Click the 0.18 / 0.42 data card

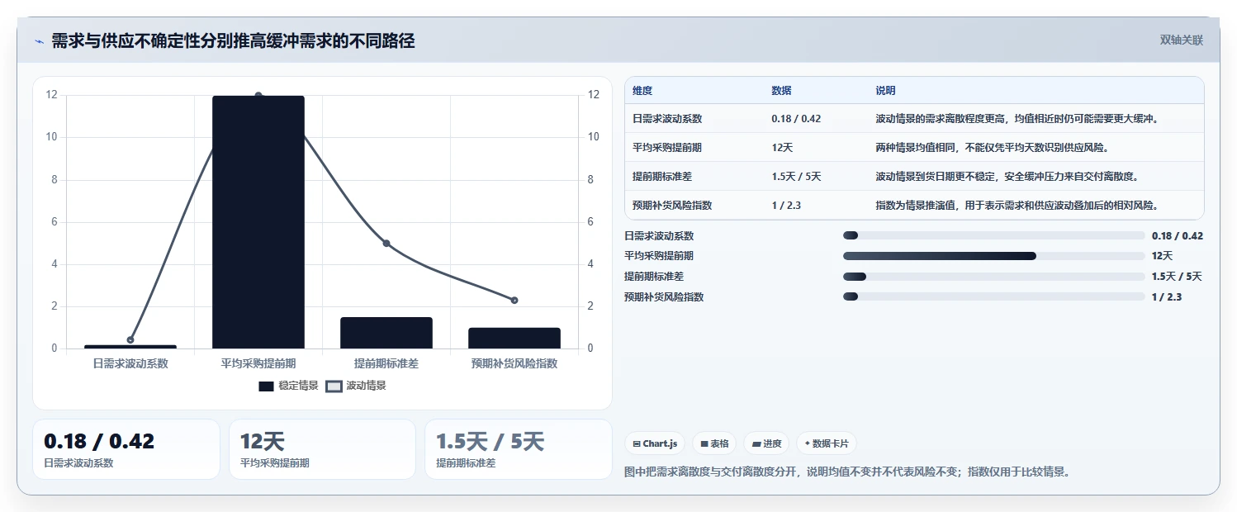pos(126,449)
